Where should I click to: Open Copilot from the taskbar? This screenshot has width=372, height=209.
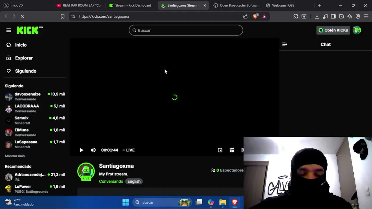(x=211, y=202)
